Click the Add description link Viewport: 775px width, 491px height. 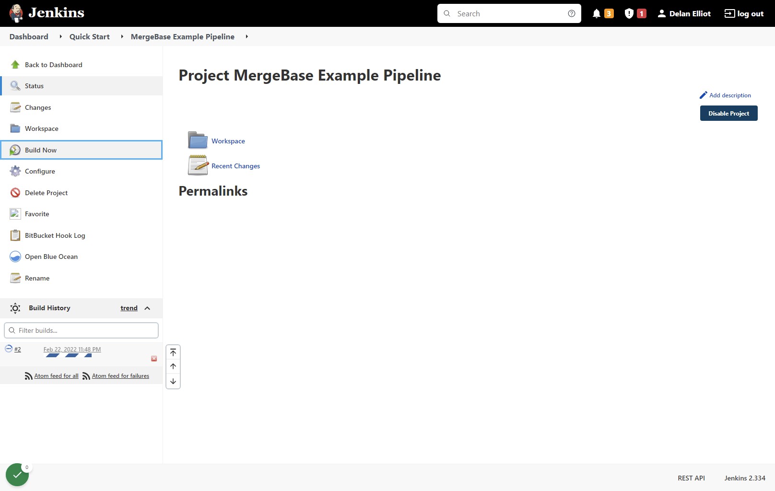tap(730, 95)
